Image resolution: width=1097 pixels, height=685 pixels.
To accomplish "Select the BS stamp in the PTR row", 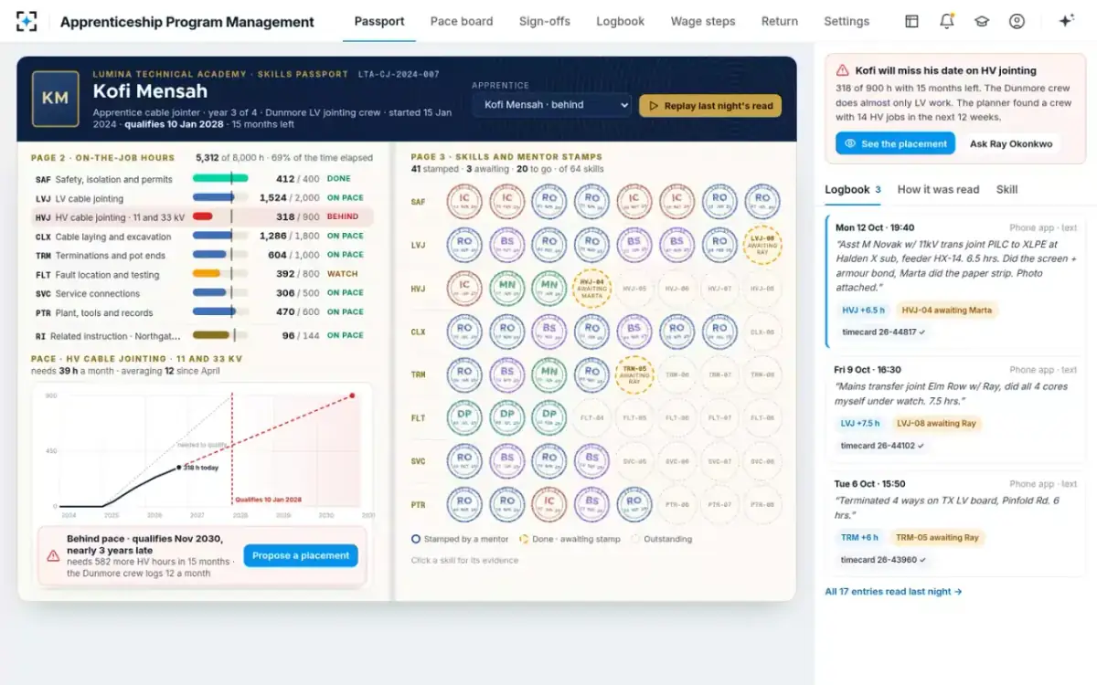I will coord(591,504).
